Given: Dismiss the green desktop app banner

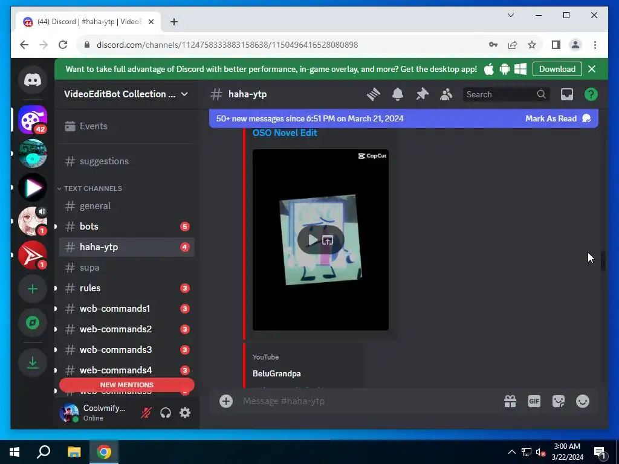Looking at the screenshot, I should pyautogui.click(x=592, y=69).
